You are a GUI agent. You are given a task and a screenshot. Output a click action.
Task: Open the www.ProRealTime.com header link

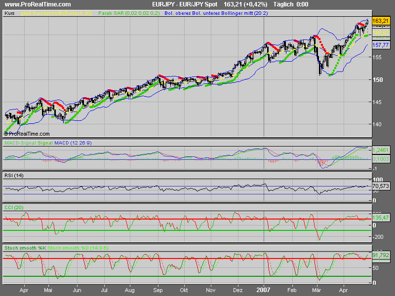coord(38,4)
